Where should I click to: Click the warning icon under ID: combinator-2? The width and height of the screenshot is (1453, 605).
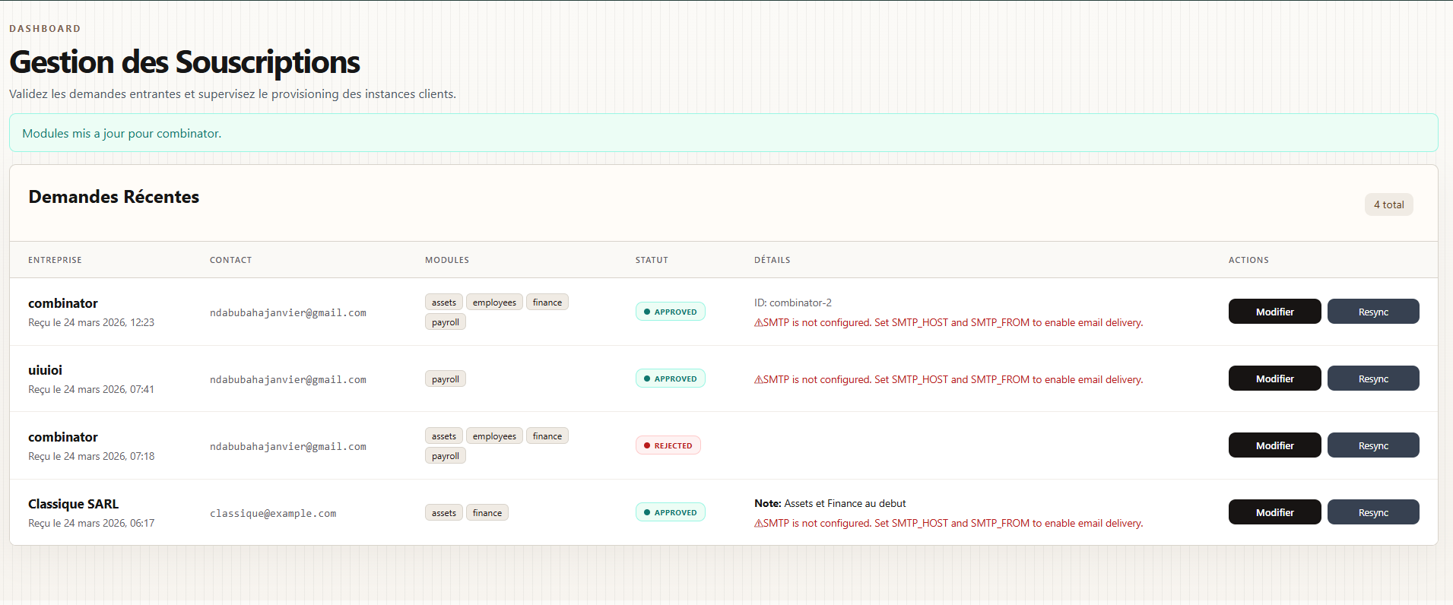pyautogui.click(x=758, y=323)
